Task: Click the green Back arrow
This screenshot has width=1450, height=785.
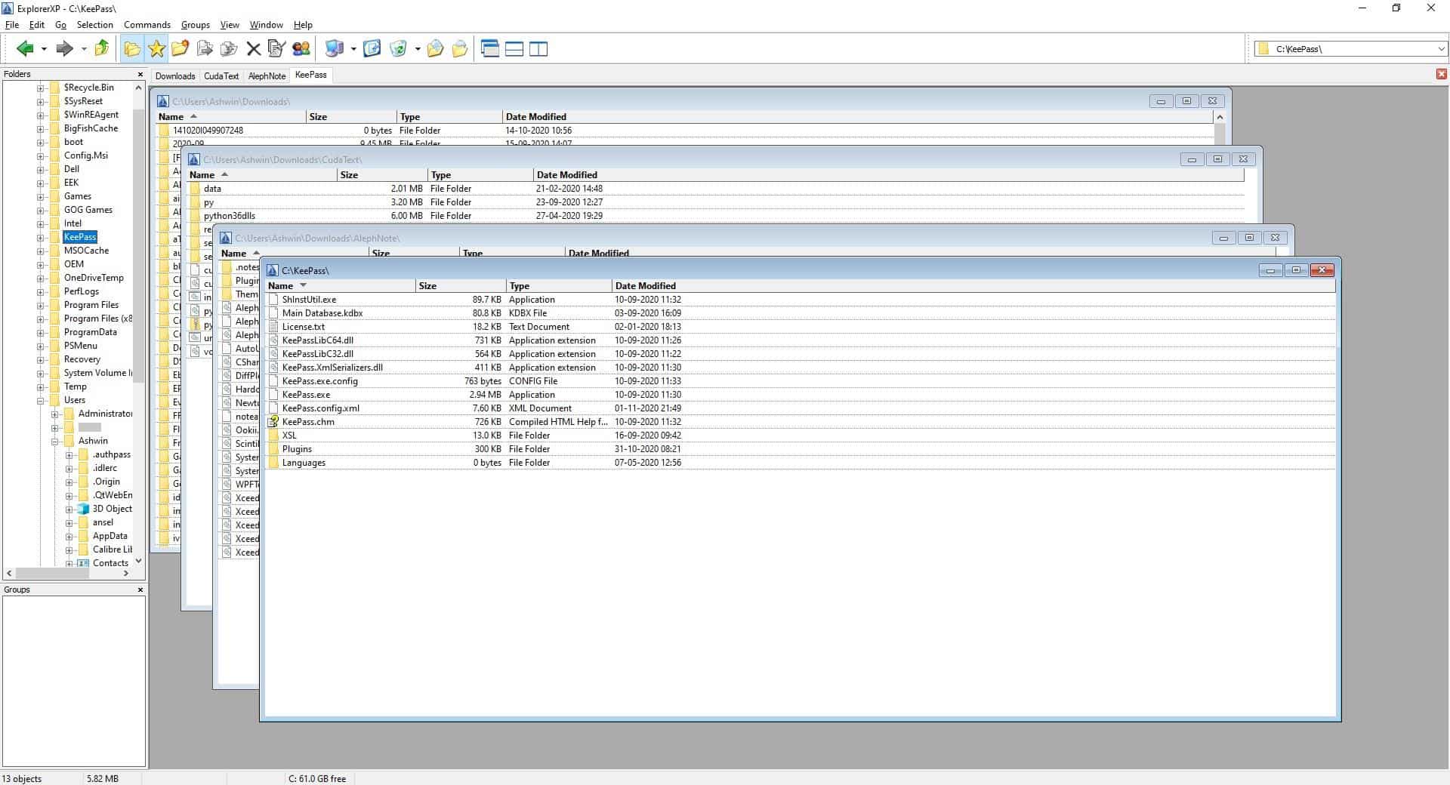Action: (x=25, y=49)
